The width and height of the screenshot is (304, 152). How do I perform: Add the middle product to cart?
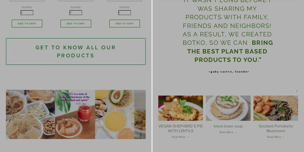click(x=76, y=24)
